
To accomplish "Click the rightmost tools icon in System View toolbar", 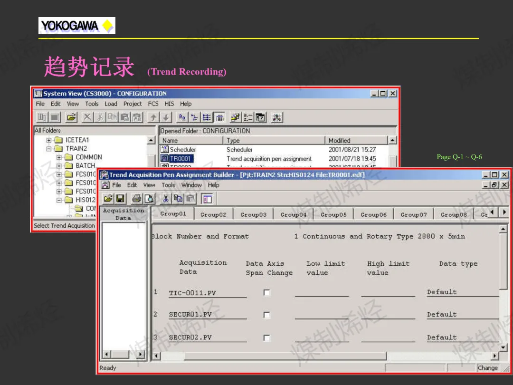I will click(x=277, y=117).
